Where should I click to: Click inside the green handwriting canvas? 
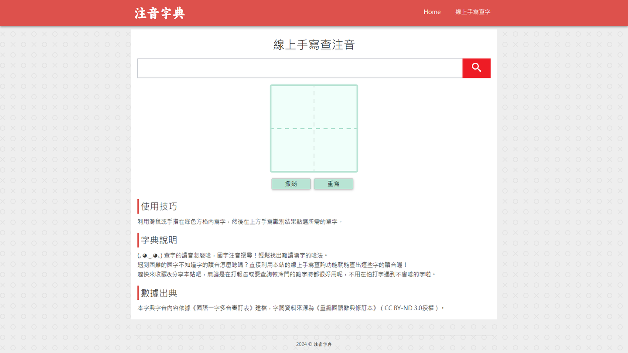(x=314, y=129)
